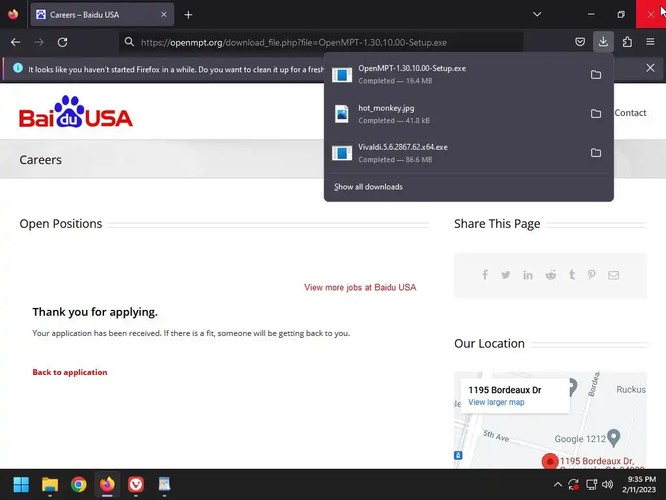The width and height of the screenshot is (666, 500).
Task: Dismiss the Firefox refresh notification bar
Action: (650, 68)
